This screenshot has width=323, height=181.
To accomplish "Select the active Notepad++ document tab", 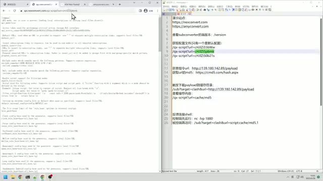I will (x=184, y=14).
